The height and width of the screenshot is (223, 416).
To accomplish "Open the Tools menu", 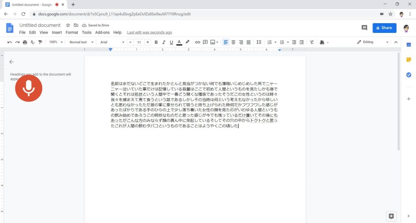I will [x=87, y=32].
